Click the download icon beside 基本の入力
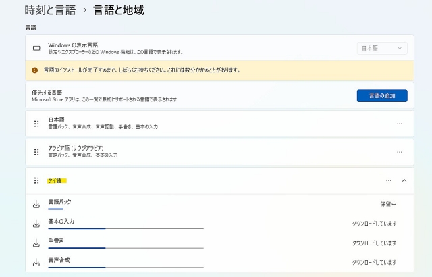This screenshot has height=277, width=432. click(x=36, y=224)
